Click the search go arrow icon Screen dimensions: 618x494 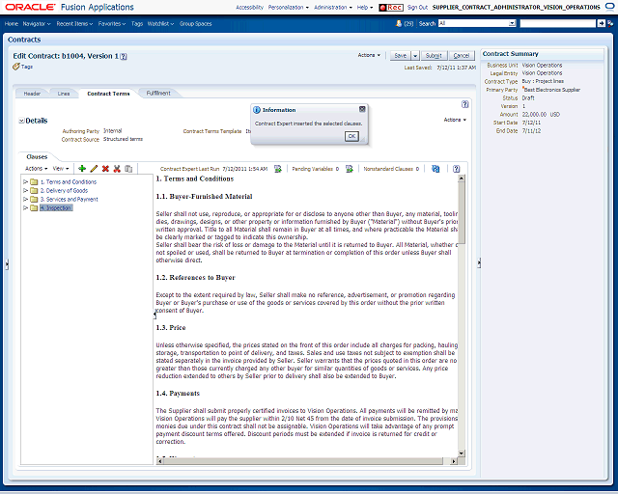tap(601, 23)
